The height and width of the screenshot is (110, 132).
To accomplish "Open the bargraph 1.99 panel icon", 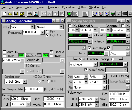I will (x=113, y=14).
